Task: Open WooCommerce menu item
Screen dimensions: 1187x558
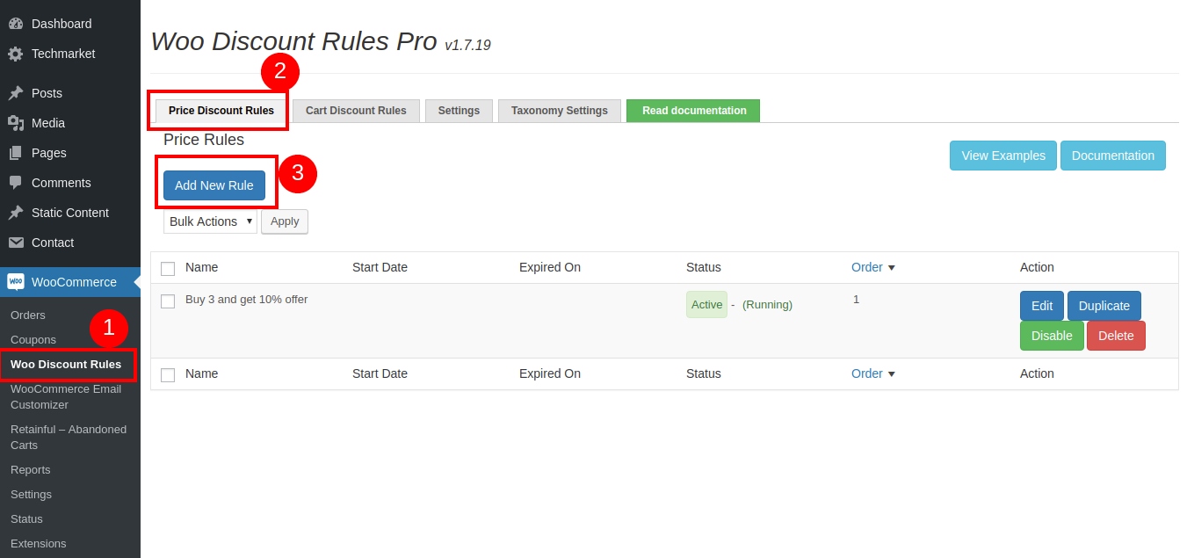Action: point(70,282)
